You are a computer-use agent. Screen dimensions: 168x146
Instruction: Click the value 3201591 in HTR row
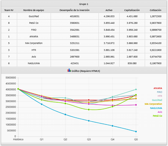(75, 50)
